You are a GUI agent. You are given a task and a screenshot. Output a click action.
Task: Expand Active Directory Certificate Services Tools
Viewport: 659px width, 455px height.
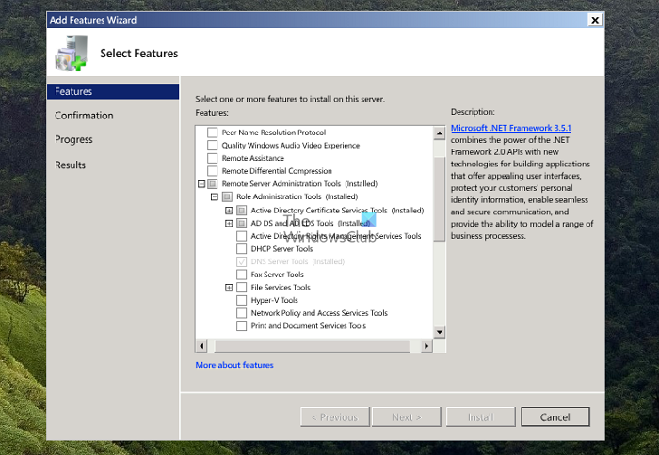[x=229, y=211]
